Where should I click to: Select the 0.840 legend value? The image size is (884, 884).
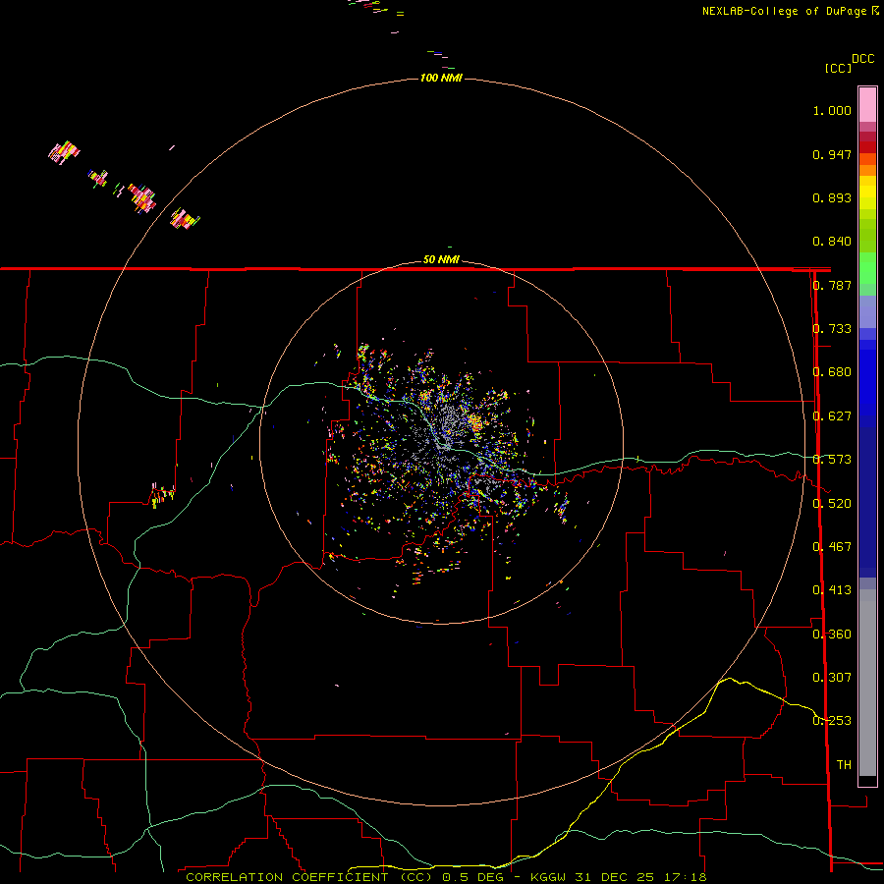coord(832,242)
